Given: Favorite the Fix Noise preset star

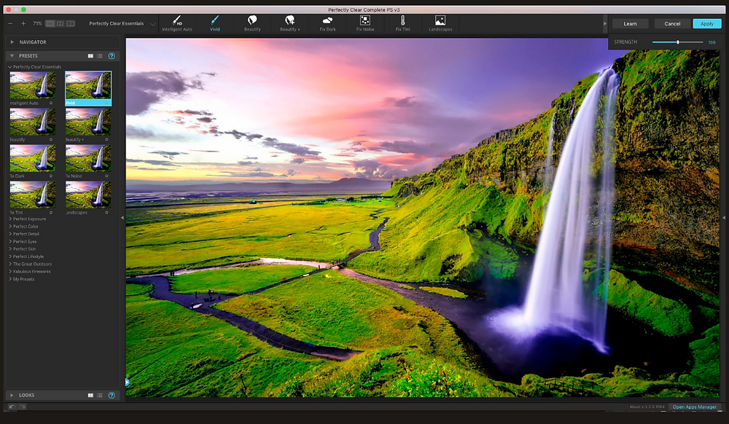Looking at the screenshot, I should click(106, 176).
